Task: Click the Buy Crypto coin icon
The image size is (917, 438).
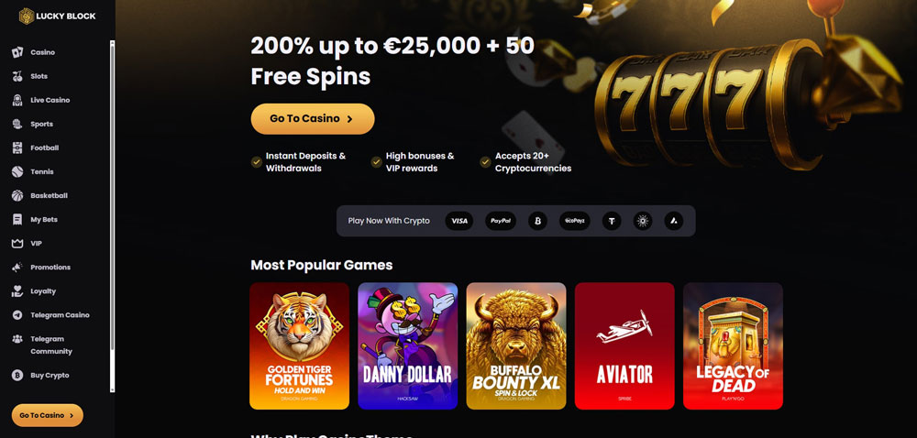Action: point(17,376)
